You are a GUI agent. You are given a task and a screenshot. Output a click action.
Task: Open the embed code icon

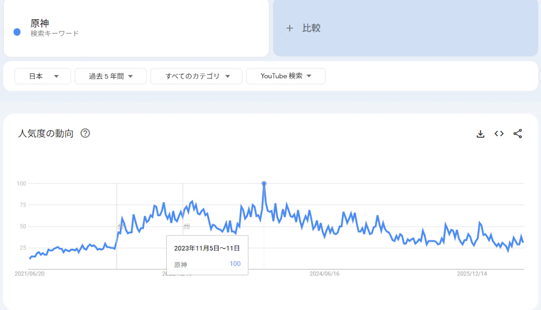pyautogui.click(x=499, y=134)
